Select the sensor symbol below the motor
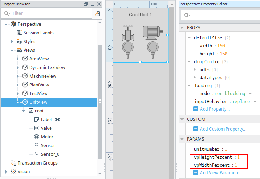This screenshot has height=179, width=260. click(x=153, y=50)
